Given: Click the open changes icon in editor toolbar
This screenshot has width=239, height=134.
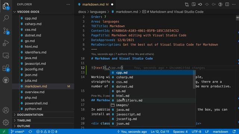Looking at the screenshot, I should [187, 4].
